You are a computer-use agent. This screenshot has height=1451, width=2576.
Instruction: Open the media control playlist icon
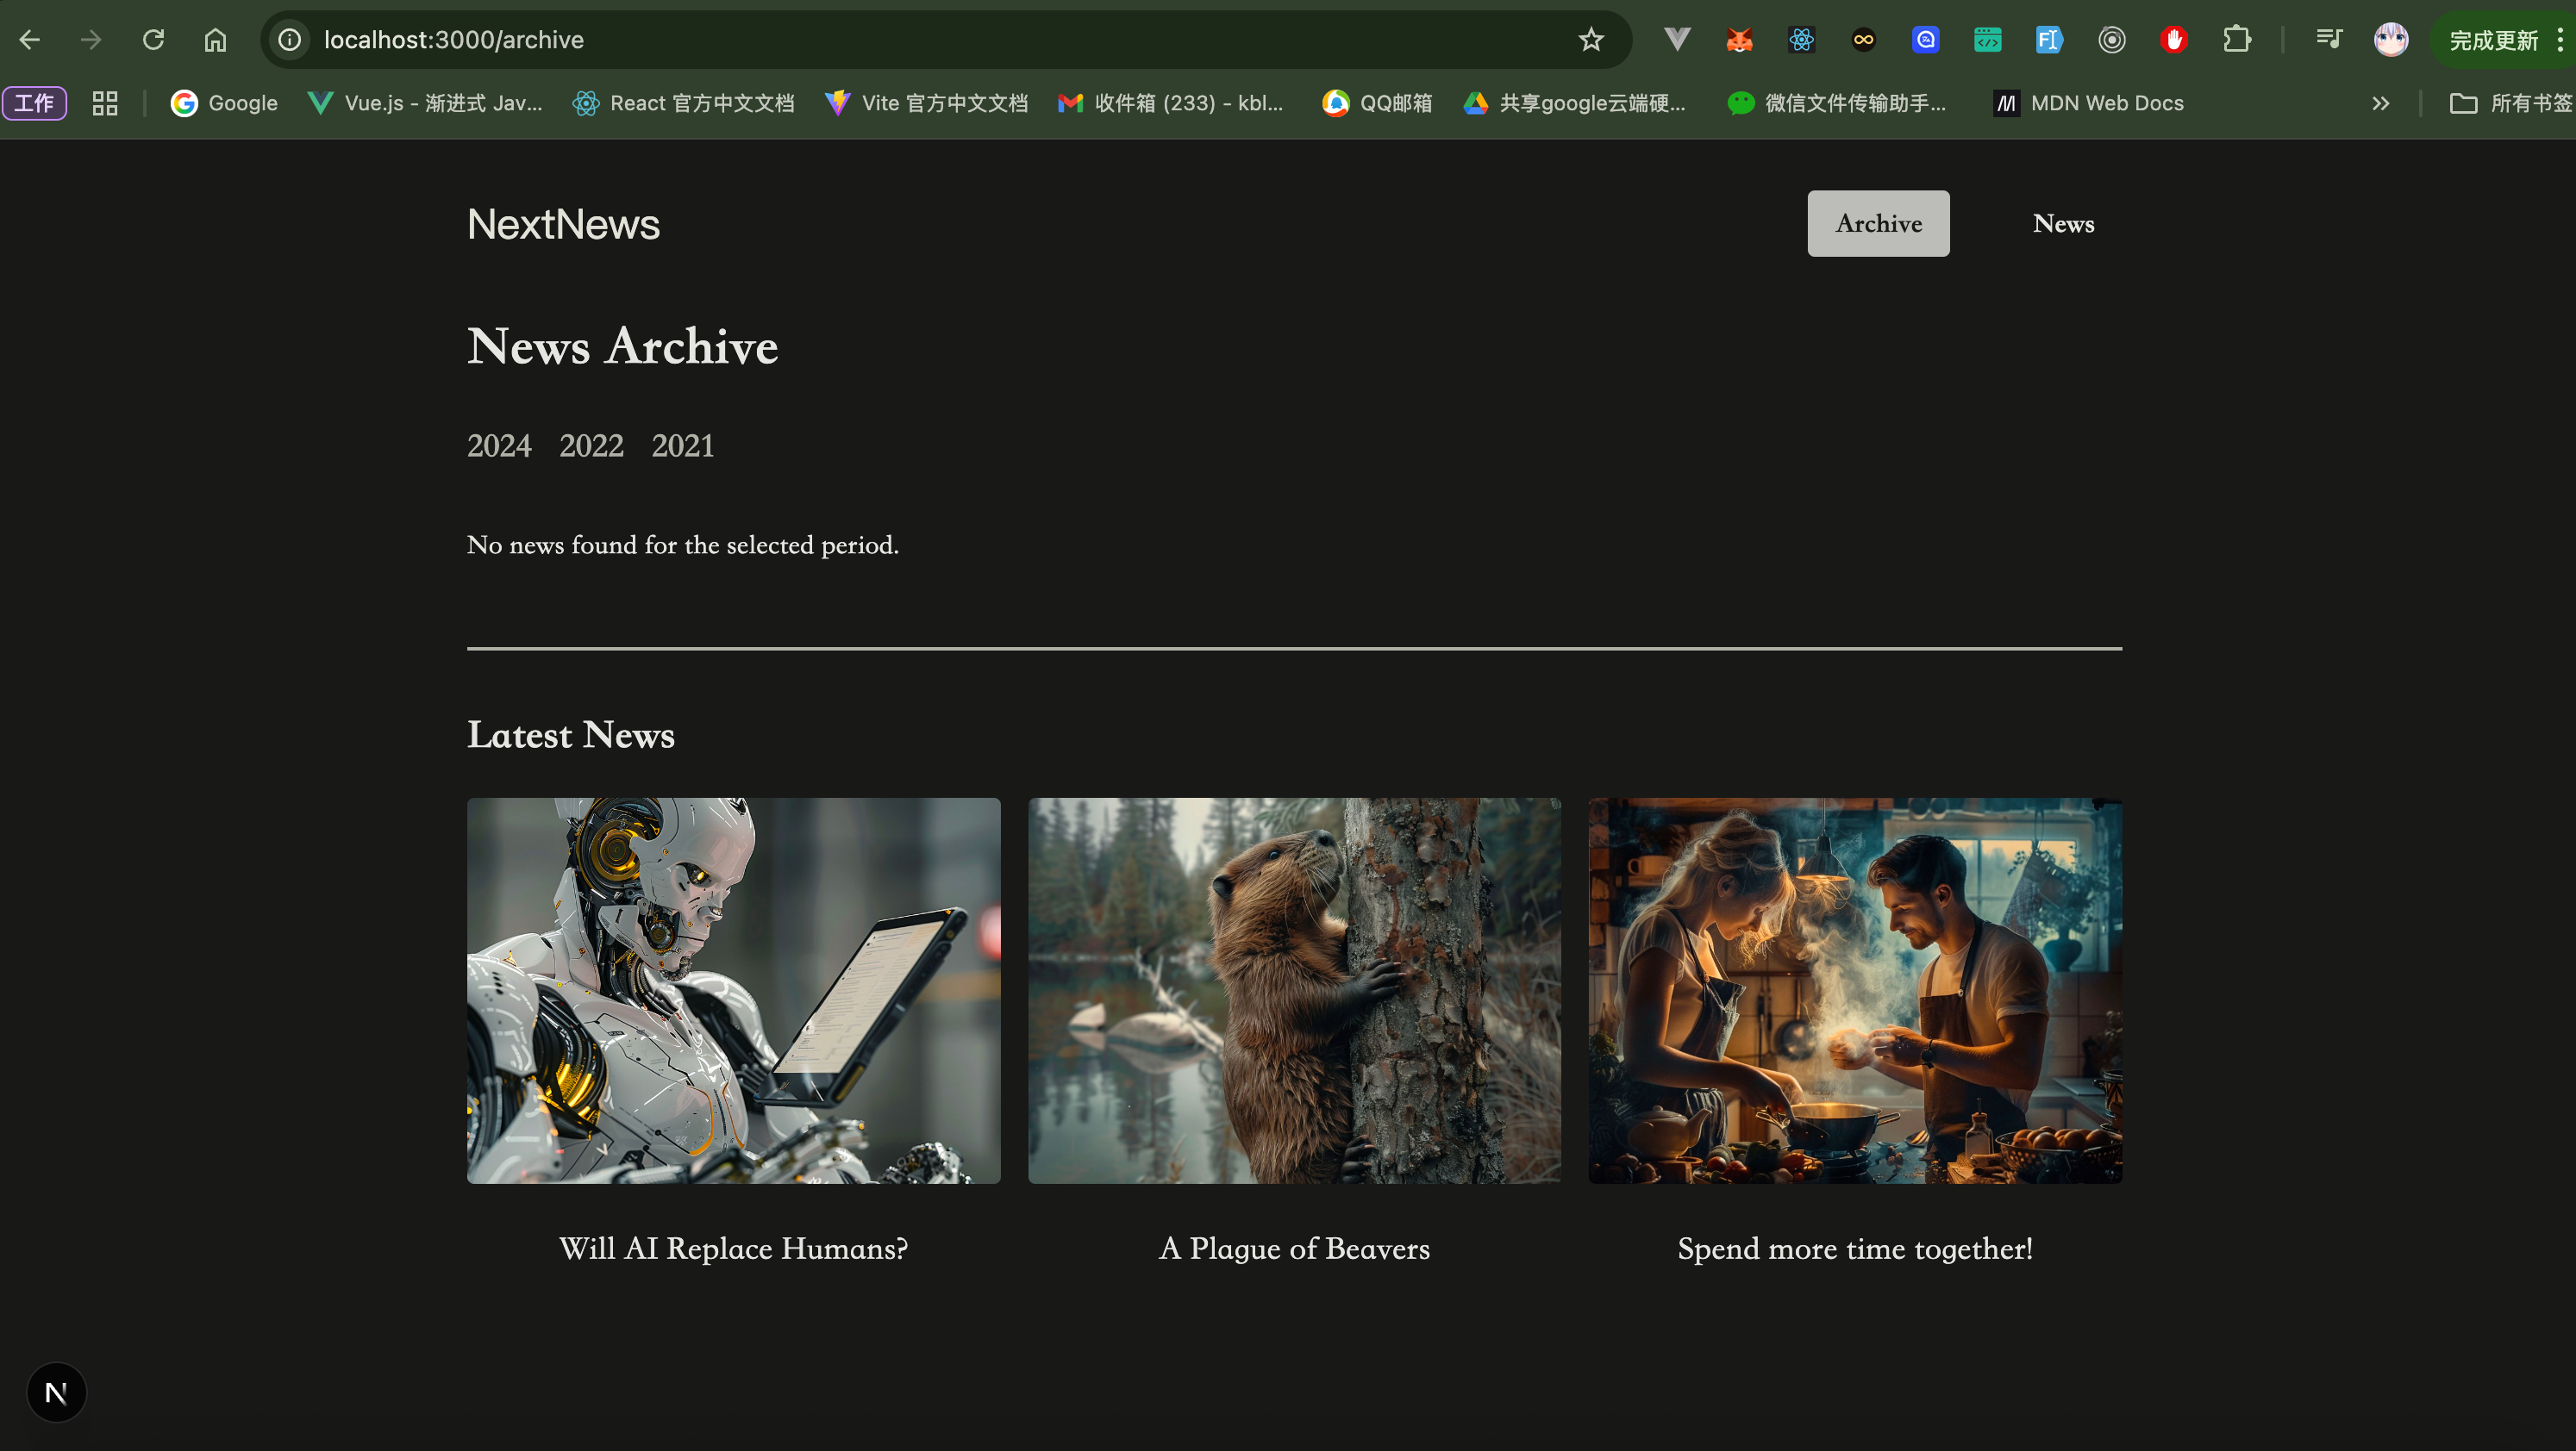[2328, 40]
